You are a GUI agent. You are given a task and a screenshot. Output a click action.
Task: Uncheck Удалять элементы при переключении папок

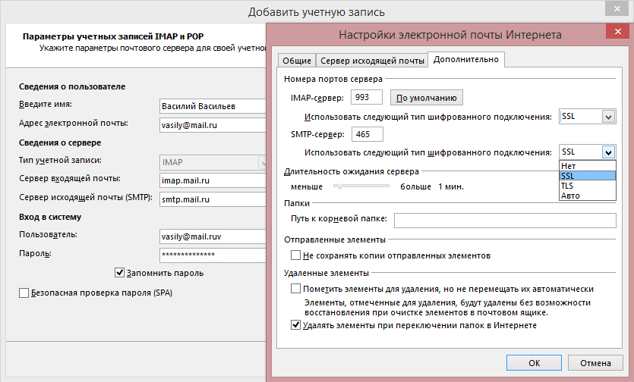296,324
